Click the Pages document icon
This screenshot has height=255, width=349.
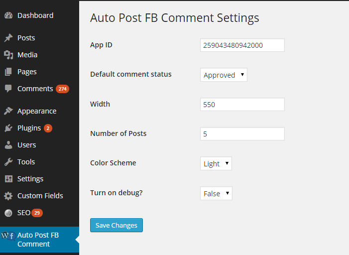click(x=8, y=72)
